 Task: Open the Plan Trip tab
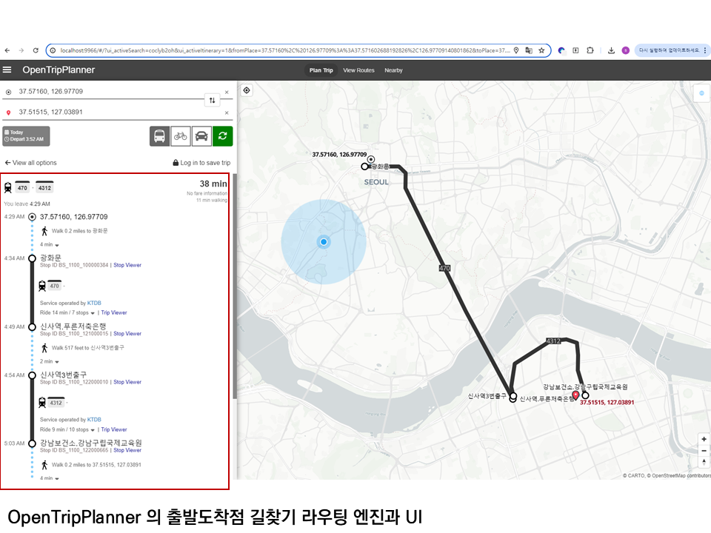pyautogui.click(x=321, y=70)
